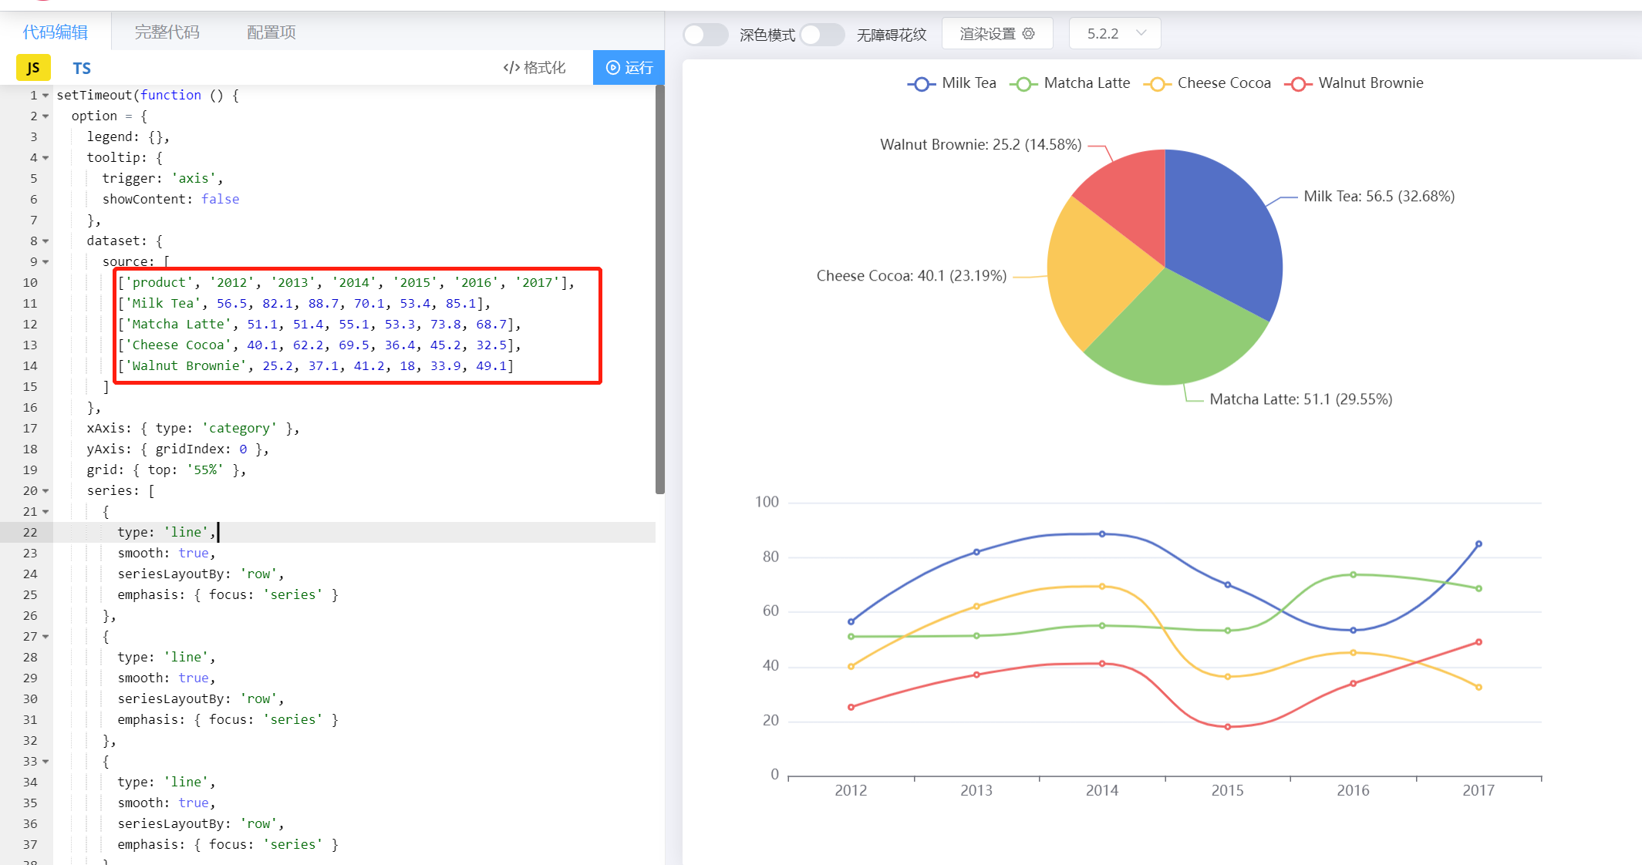The image size is (1642, 865).
Task: Enable the 无障碍花纹 pattern switch
Action: (822, 34)
